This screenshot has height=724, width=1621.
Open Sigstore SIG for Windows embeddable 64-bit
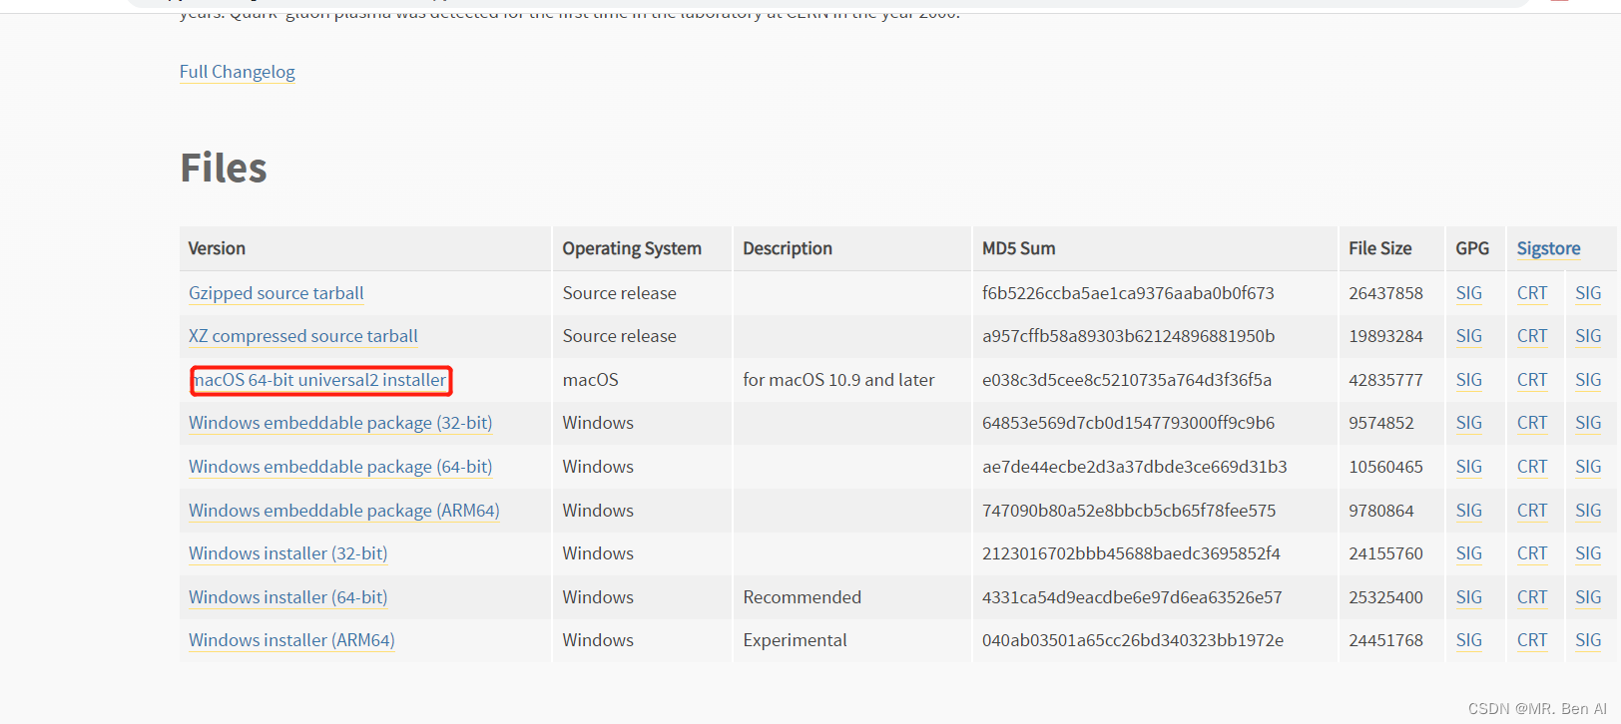point(1588,467)
